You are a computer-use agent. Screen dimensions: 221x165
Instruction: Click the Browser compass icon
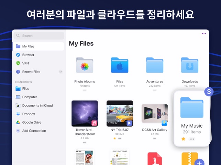point(18,55)
